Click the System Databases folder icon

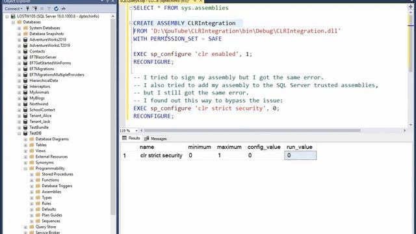pyautogui.click(x=25, y=28)
